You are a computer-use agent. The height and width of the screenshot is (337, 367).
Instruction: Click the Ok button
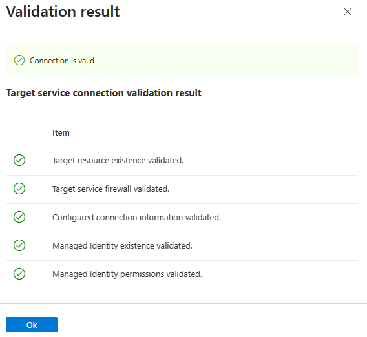[32, 325]
